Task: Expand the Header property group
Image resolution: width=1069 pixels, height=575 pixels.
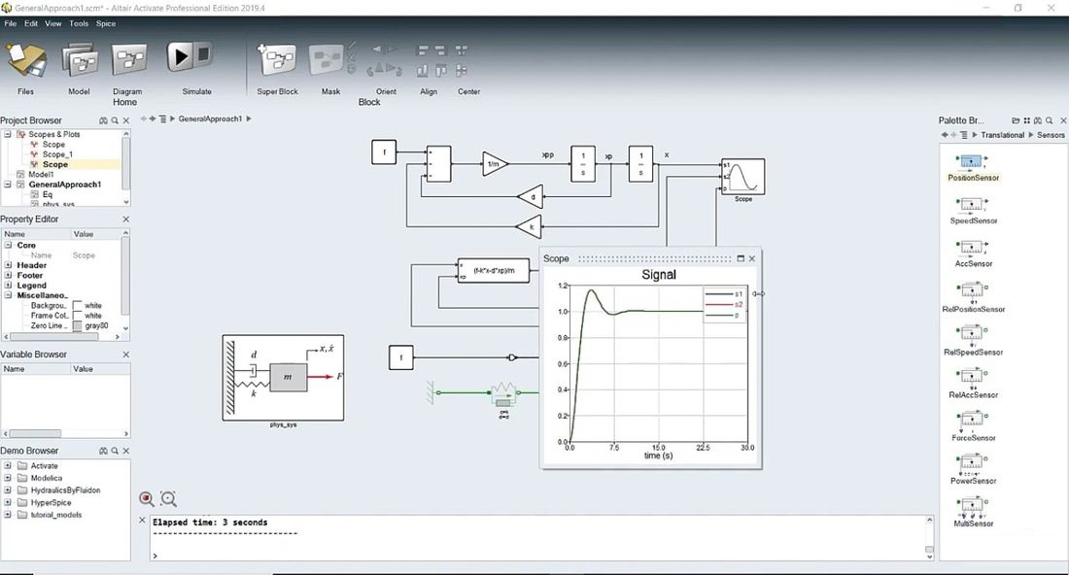Action: pyautogui.click(x=8, y=265)
